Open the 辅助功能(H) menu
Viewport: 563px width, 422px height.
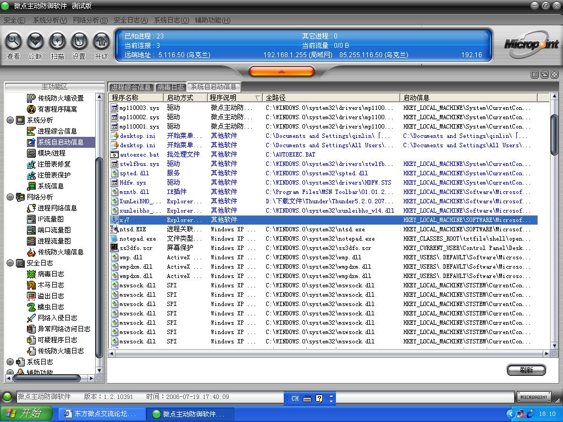213,20
